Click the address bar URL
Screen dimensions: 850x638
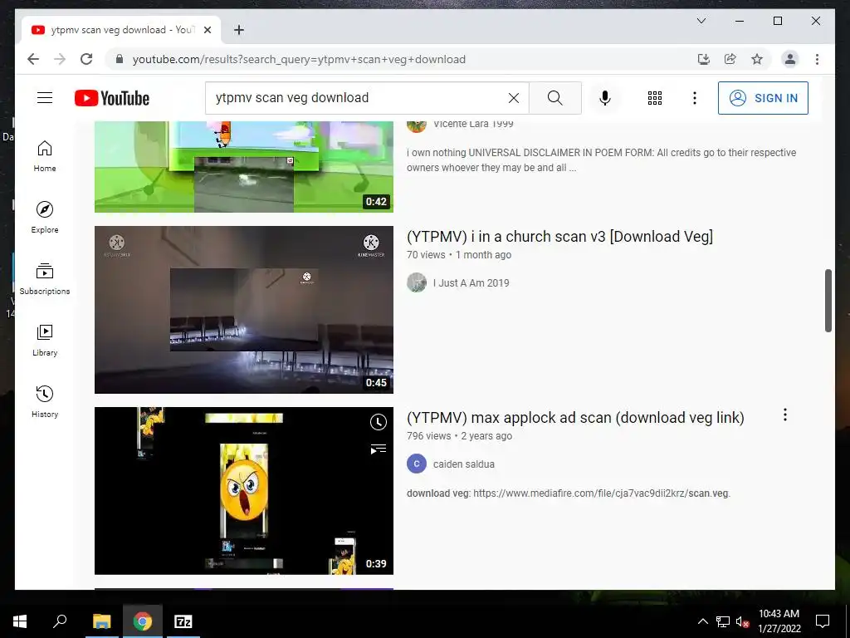point(299,59)
